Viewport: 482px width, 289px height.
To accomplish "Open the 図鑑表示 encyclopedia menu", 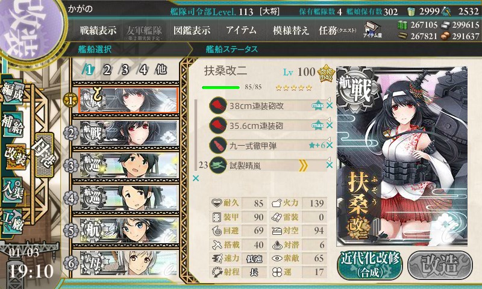I will [x=192, y=30].
